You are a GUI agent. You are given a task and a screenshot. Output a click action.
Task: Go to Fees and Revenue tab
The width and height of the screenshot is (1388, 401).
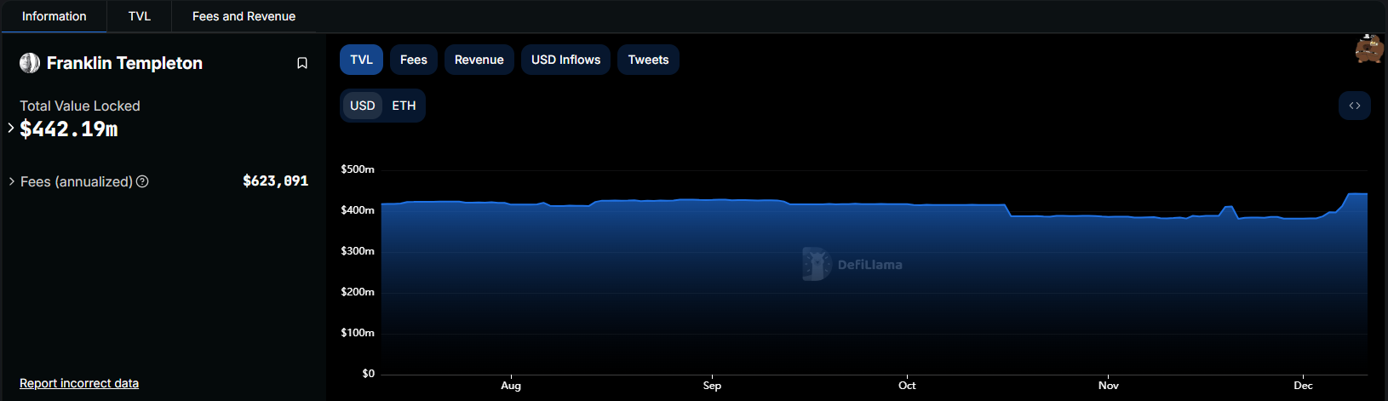(x=244, y=16)
